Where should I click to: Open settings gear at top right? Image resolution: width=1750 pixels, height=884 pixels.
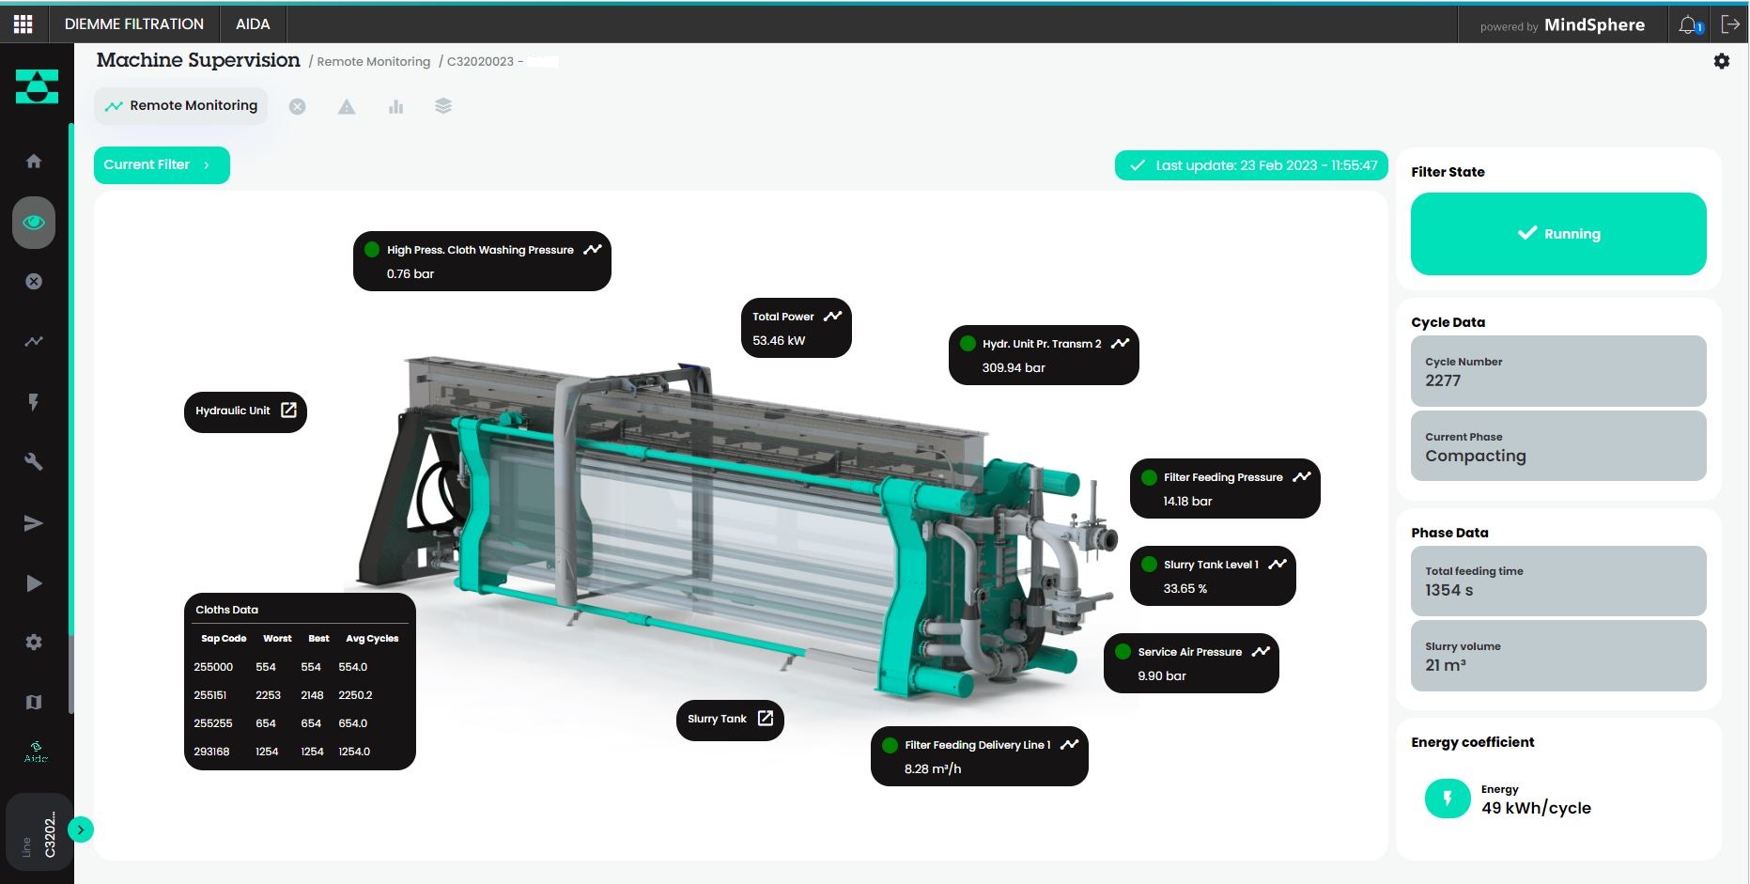point(1721,61)
